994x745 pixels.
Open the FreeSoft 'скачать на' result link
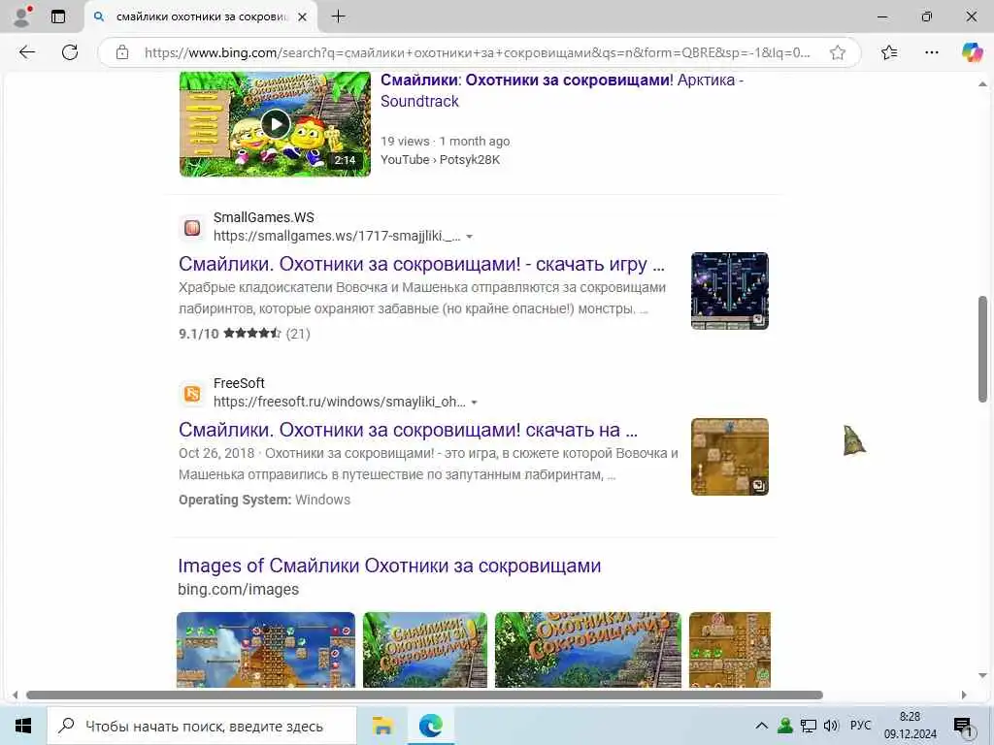(409, 430)
